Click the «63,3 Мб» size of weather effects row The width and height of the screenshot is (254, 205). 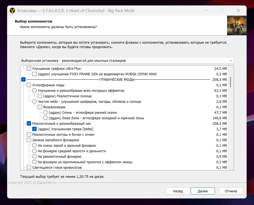[221, 90]
